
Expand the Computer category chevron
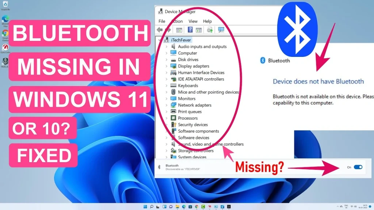point(167,53)
